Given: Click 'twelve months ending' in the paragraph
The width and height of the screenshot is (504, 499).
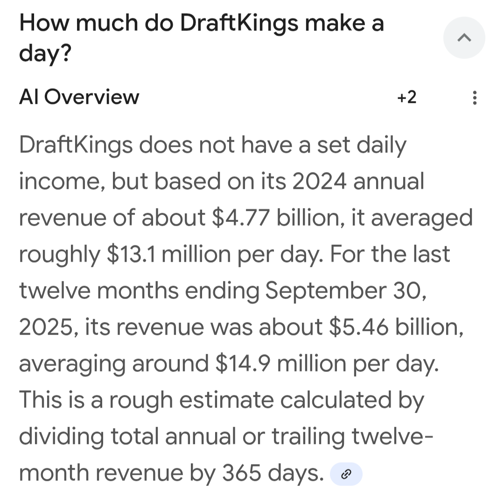Looking at the screenshot, I should pos(139,291).
